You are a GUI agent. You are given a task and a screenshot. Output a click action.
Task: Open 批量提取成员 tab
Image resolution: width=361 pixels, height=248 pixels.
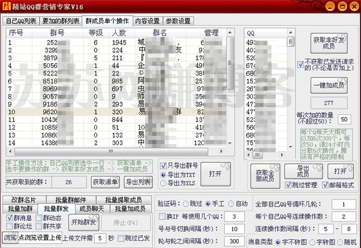pyautogui.click(x=124, y=200)
